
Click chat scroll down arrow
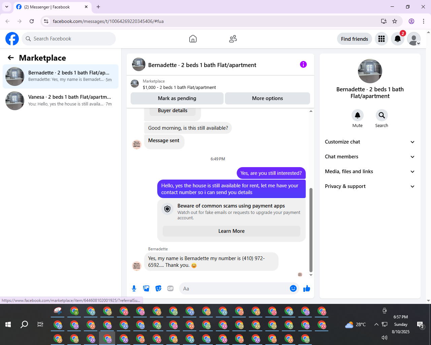[311, 275]
